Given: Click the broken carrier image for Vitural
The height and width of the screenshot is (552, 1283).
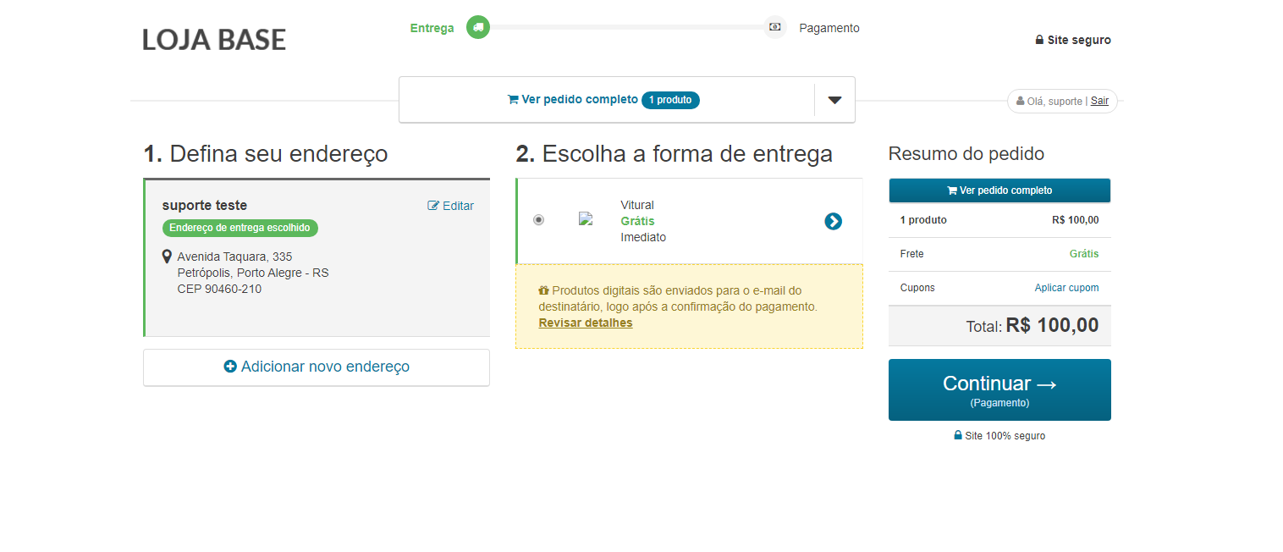Looking at the screenshot, I should point(586,218).
